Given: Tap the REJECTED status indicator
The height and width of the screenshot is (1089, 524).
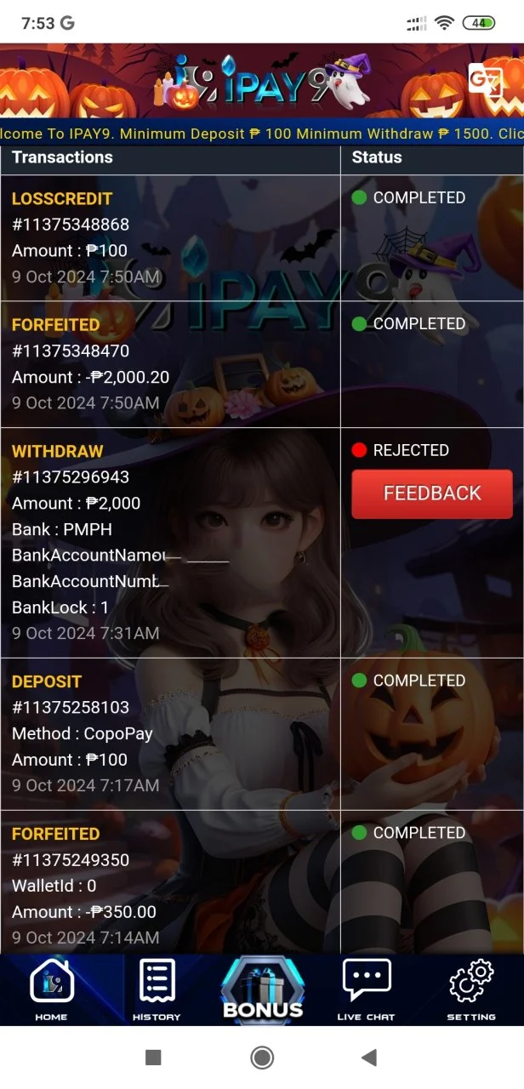Looking at the screenshot, I should pyautogui.click(x=401, y=450).
